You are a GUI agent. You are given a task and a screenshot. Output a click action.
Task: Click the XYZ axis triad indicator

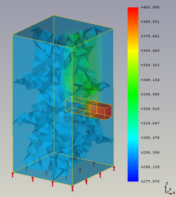tap(170, 189)
